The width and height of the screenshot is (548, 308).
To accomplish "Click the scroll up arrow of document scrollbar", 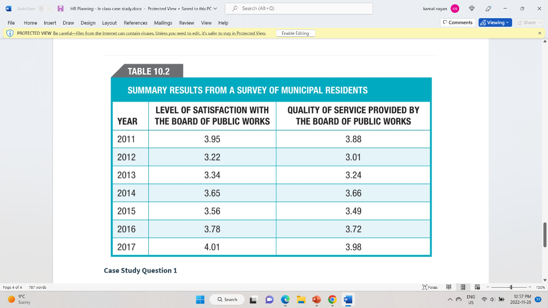I will [x=544, y=41].
